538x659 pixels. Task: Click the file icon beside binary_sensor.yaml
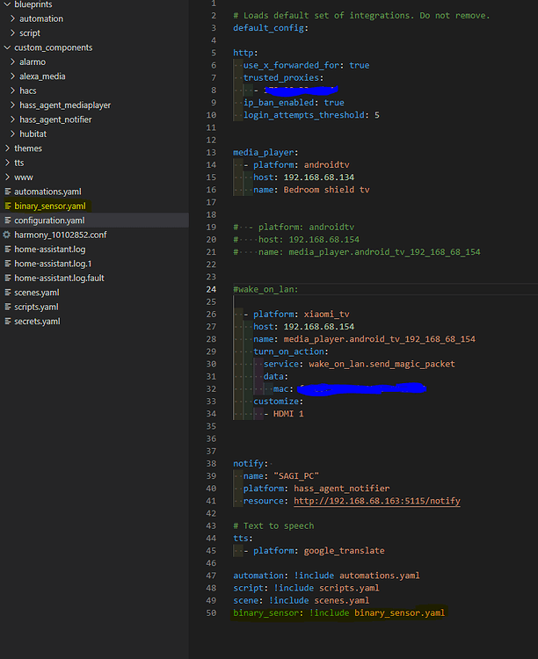(x=8, y=206)
